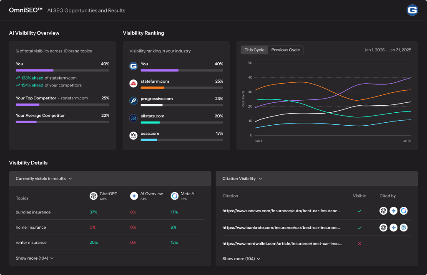Click the AI Overview icon above the topics table
The image size is (427, 275).
[x=134, y=196]
